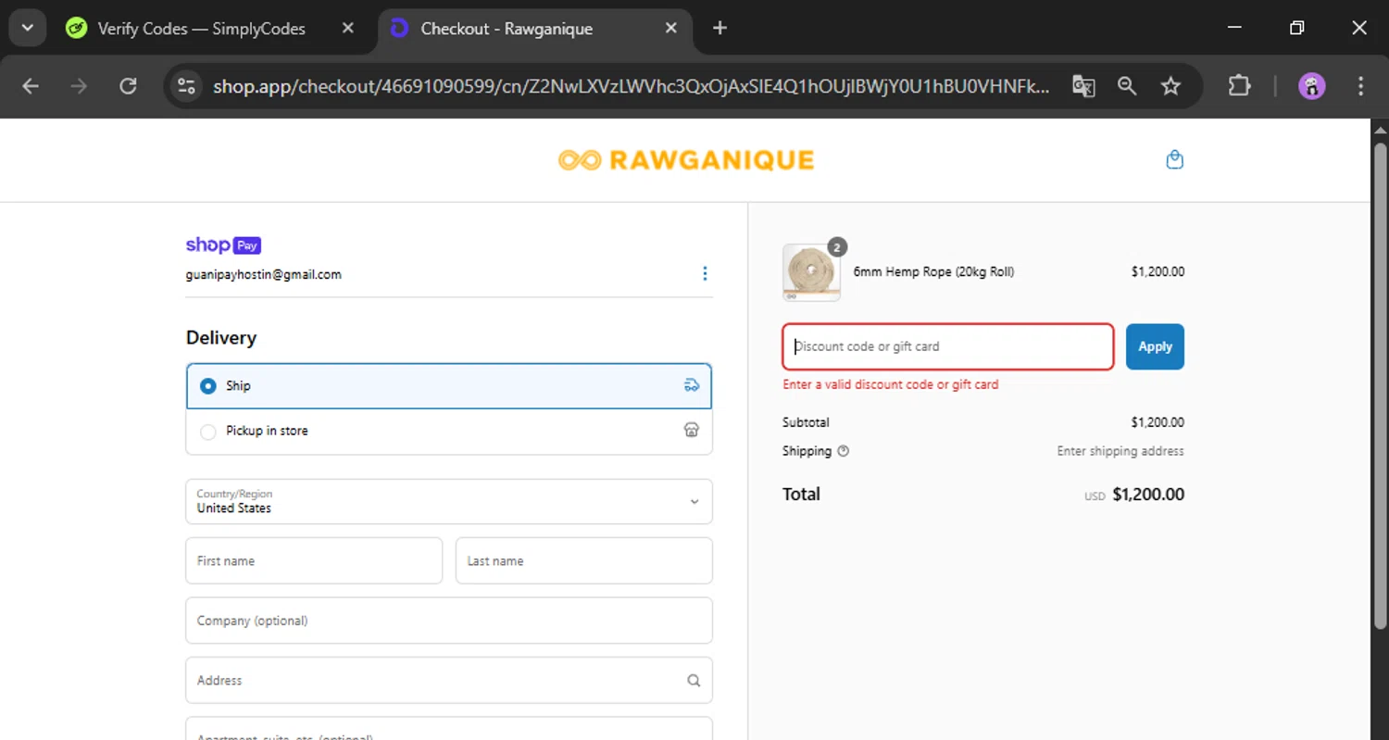The width and height of the screenshot is (1389, 740).
Task: Go back to previous page
Action: (31, 86)
